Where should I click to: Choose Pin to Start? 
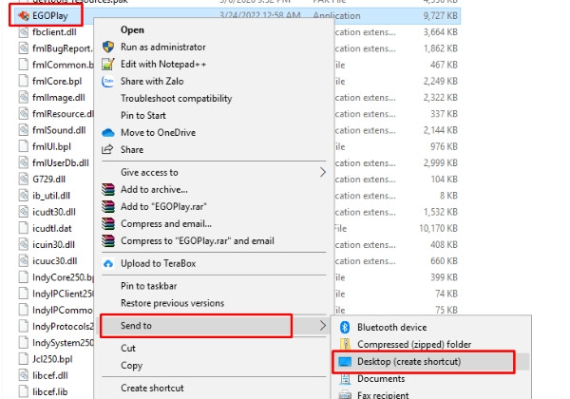143,115
